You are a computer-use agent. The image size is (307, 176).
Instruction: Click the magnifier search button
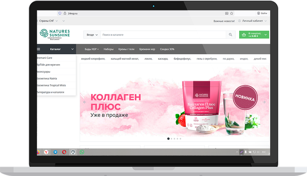(231, 35)
